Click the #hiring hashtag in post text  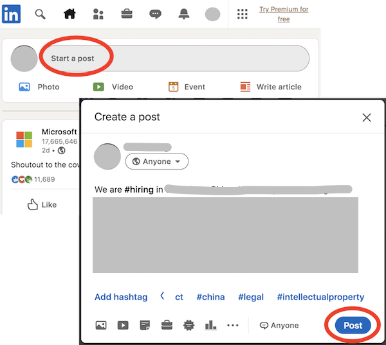tap(139, 190)
